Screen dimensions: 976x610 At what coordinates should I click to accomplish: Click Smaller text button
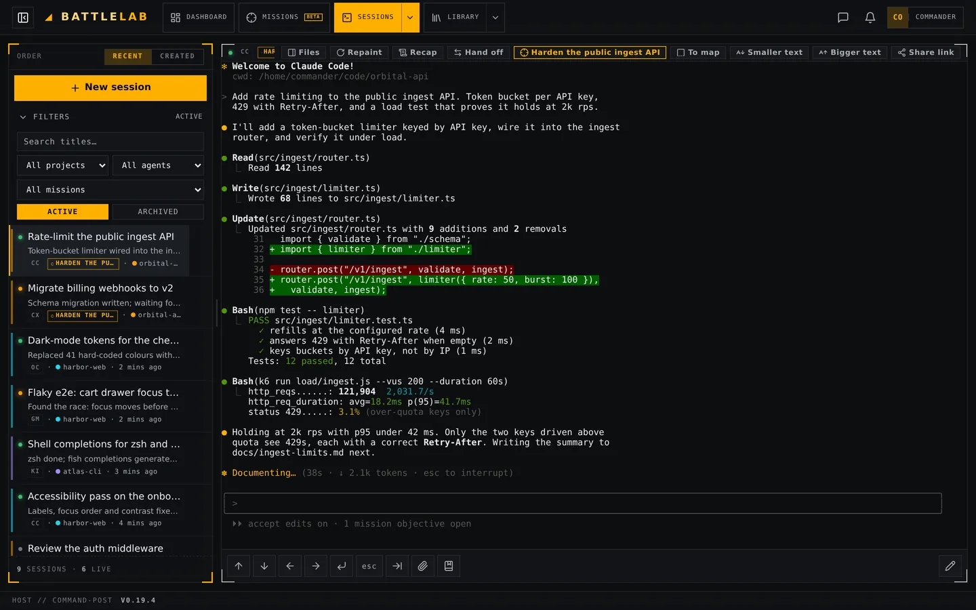(x=769, y=52)
